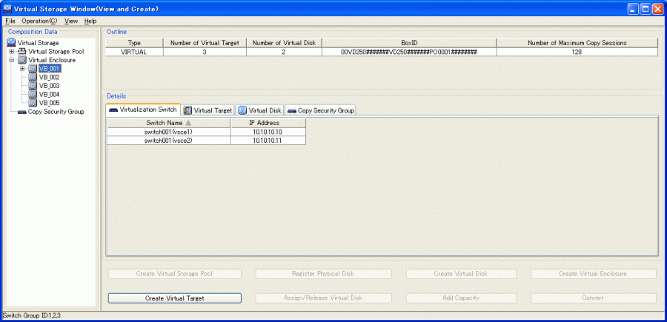
Task: Expand the VB_001 tree node
Action: 22,69
